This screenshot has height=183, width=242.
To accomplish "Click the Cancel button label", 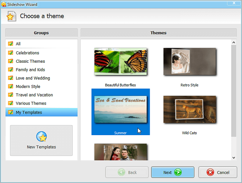I will click(223, 173).
